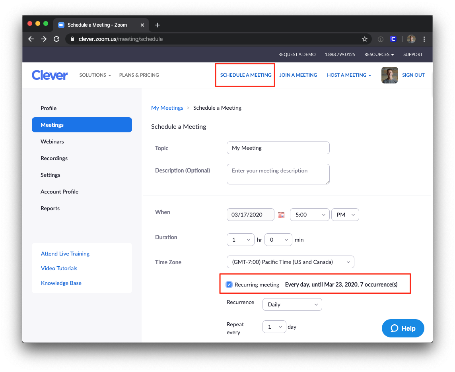Open the Knowledge Base link

pyautogui.click(x=61, y=283)
